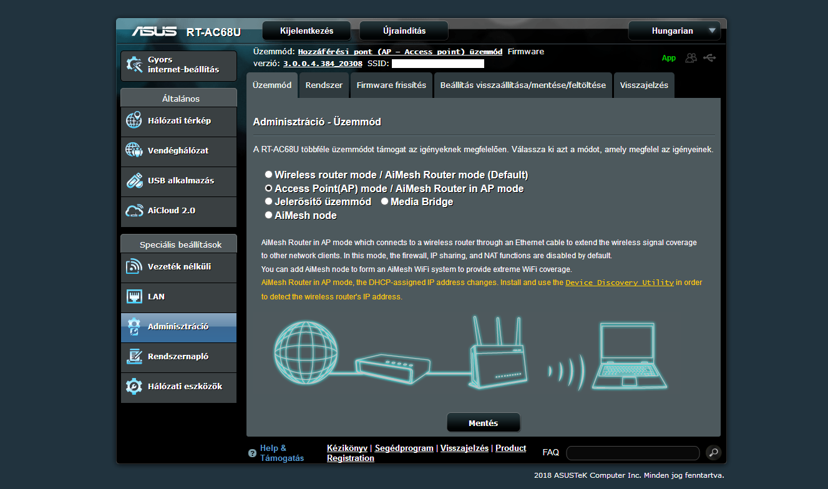
Task: Click the Általános section header
Action: coord(178,98)
